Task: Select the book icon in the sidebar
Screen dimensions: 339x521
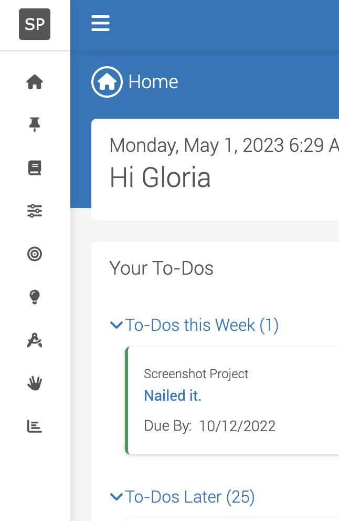Action: (35, 168)
